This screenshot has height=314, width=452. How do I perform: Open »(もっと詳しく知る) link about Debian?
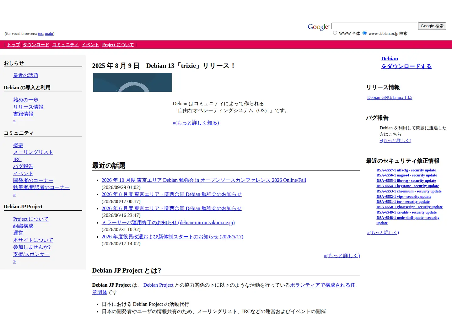click(x=196, y=123)
